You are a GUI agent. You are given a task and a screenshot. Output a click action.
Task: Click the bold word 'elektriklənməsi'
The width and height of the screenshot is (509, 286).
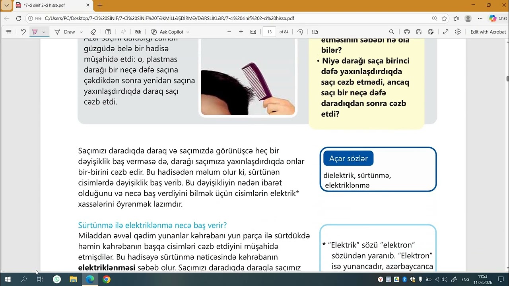[x=107, y=268]
